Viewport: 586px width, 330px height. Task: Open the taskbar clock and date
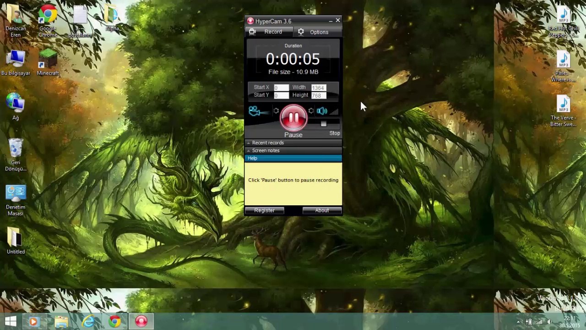[x=570, y=322]
